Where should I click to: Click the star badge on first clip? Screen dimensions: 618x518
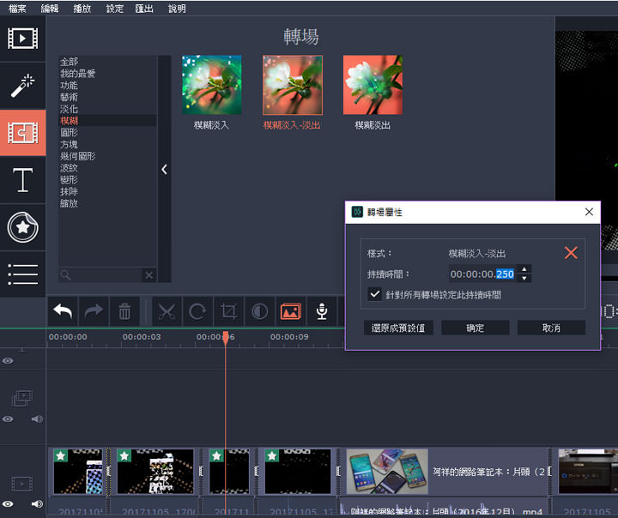tap(61, 455)
